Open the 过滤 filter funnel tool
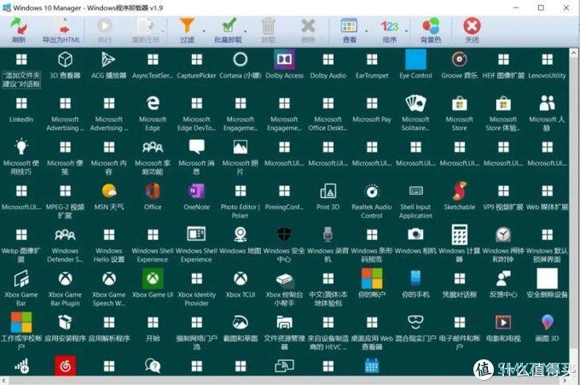The width and height of the screenshot is (580, 385). pyautogui.click(x=187, y=30)
